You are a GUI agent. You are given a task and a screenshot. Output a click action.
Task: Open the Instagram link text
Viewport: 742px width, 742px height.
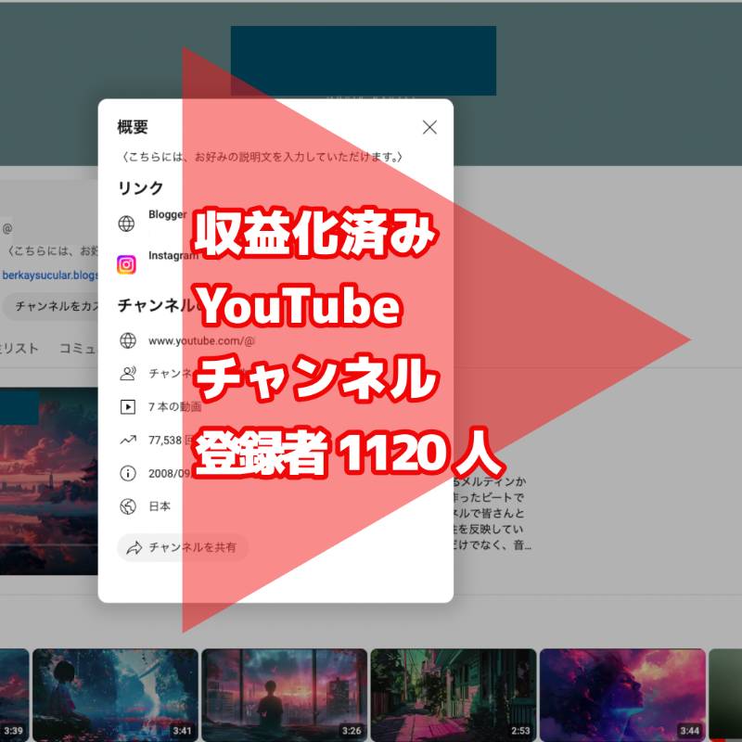[173, 256]
